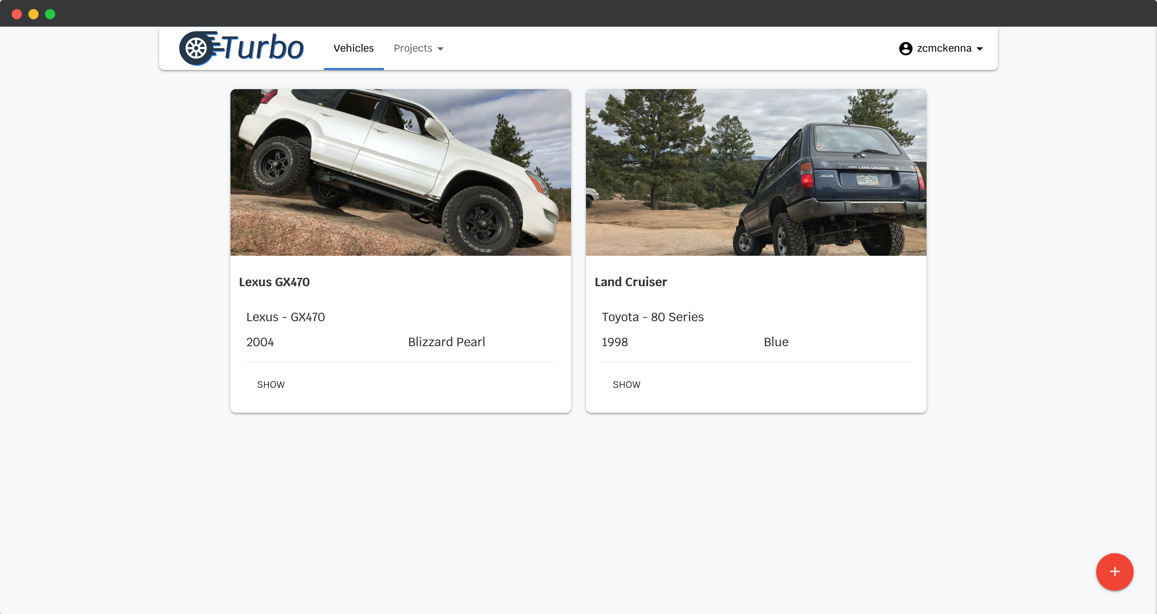Click SHOW on the Lexus GX470 card

coord(271,384)
